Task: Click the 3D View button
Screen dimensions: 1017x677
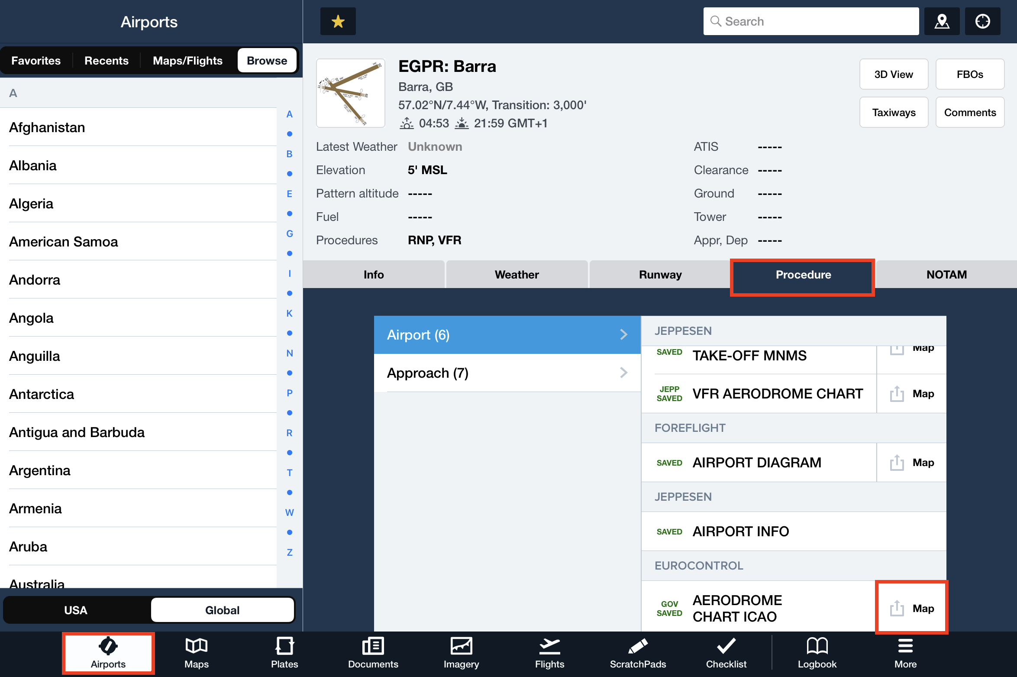Action: (894, 75)
